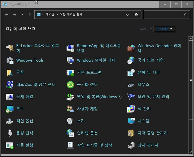Open the 글꼴 text link
Screen dimensions: 194x157
[20, 72]
